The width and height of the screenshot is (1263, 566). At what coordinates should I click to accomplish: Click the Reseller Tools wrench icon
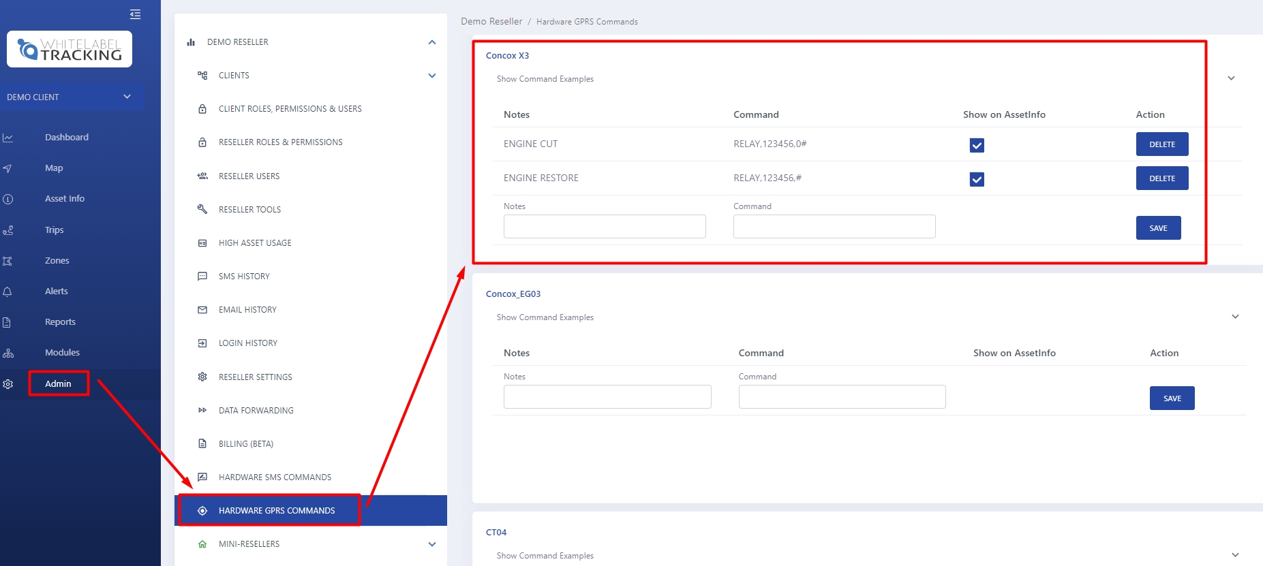click(202, 209)
